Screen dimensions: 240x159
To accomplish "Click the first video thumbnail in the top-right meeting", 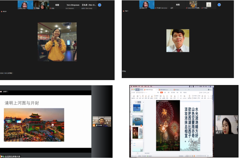I will 147,5.
